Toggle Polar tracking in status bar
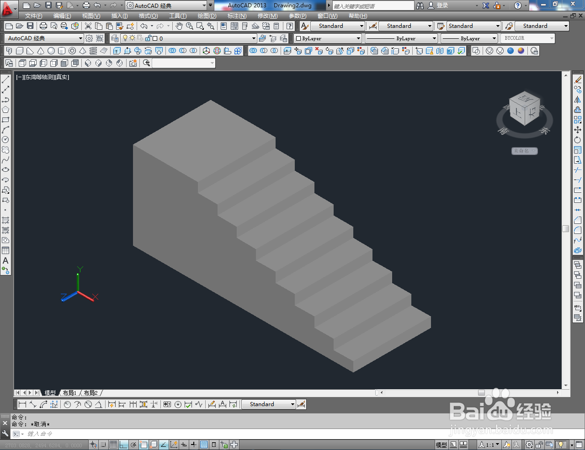The image size is (585, 450). [133, 445]
